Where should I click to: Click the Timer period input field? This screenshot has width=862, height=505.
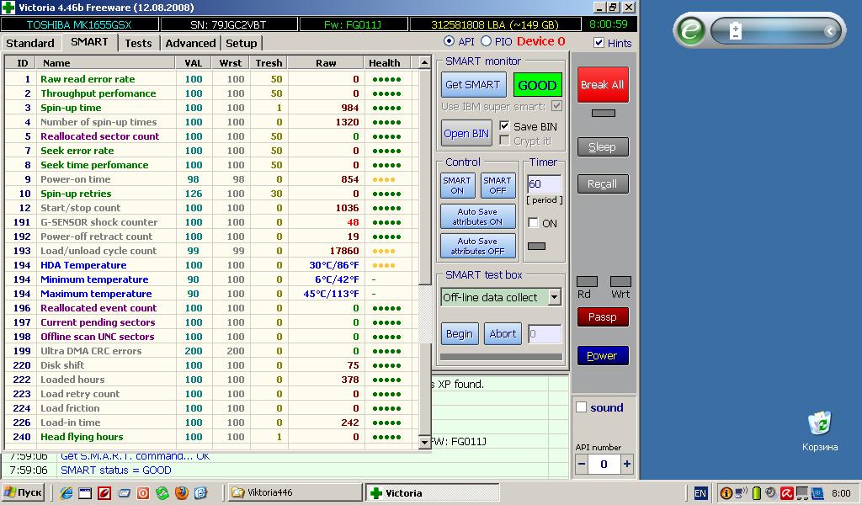click(545, 183)
